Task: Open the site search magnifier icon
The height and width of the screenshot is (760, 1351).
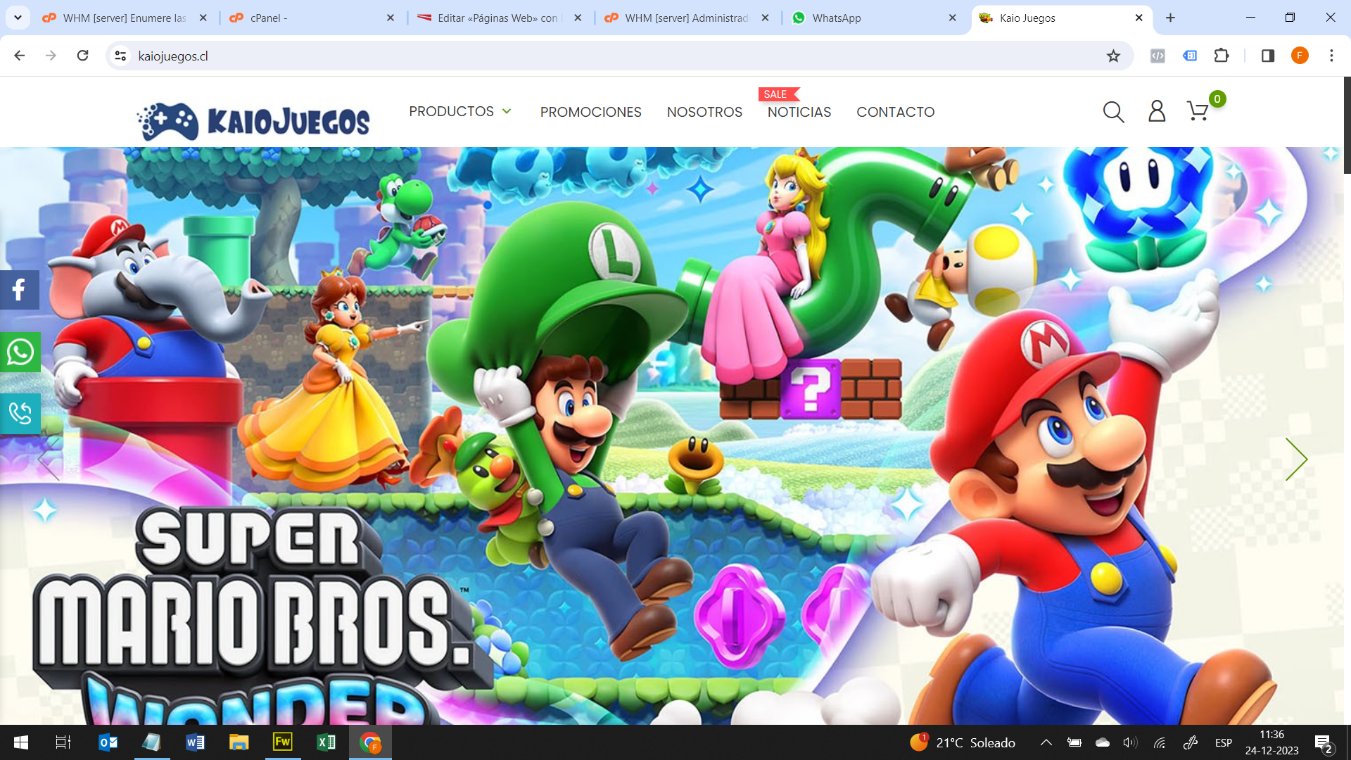Action: 1113,112
